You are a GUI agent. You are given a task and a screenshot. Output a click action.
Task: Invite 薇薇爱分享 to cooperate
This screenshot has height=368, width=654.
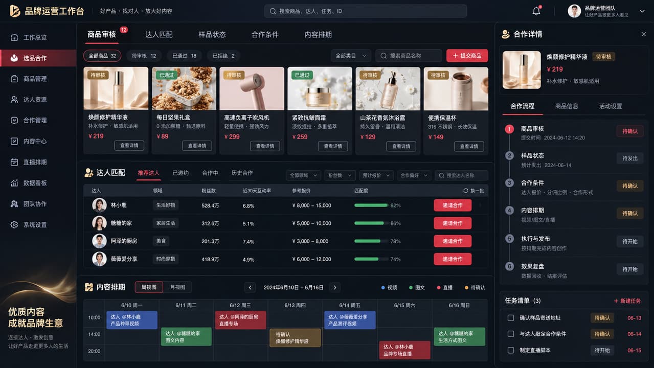[453, 259]
